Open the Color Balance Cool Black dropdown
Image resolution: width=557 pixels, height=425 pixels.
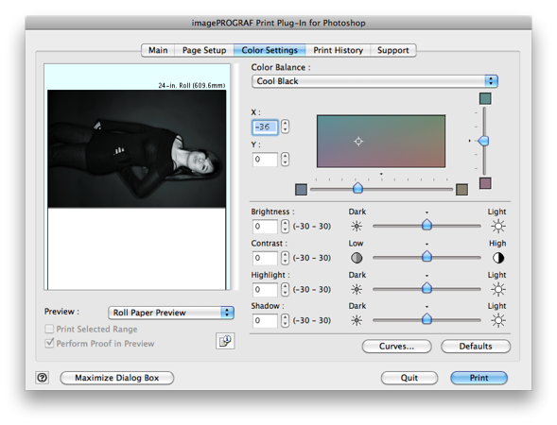tap(374, 81)
